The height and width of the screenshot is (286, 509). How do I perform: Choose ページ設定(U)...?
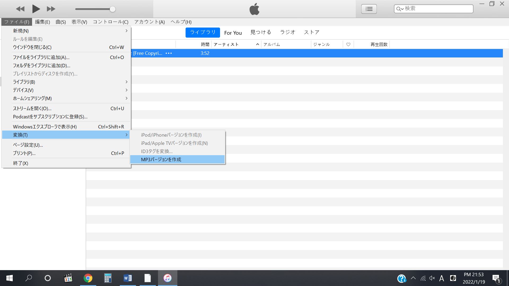pos(66,145)
